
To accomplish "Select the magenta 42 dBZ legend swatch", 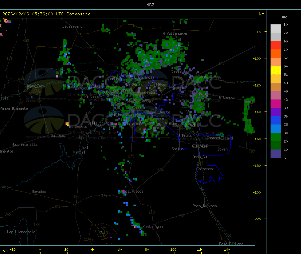I will (x=276, y=103).
